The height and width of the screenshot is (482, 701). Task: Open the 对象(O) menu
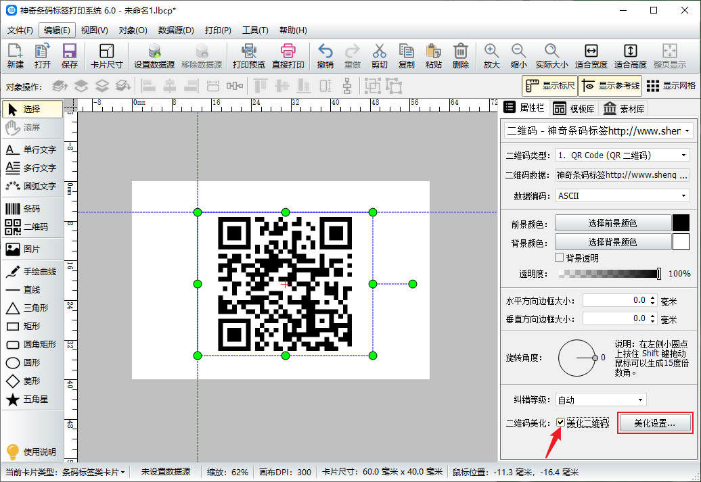[x=133, y=30]
